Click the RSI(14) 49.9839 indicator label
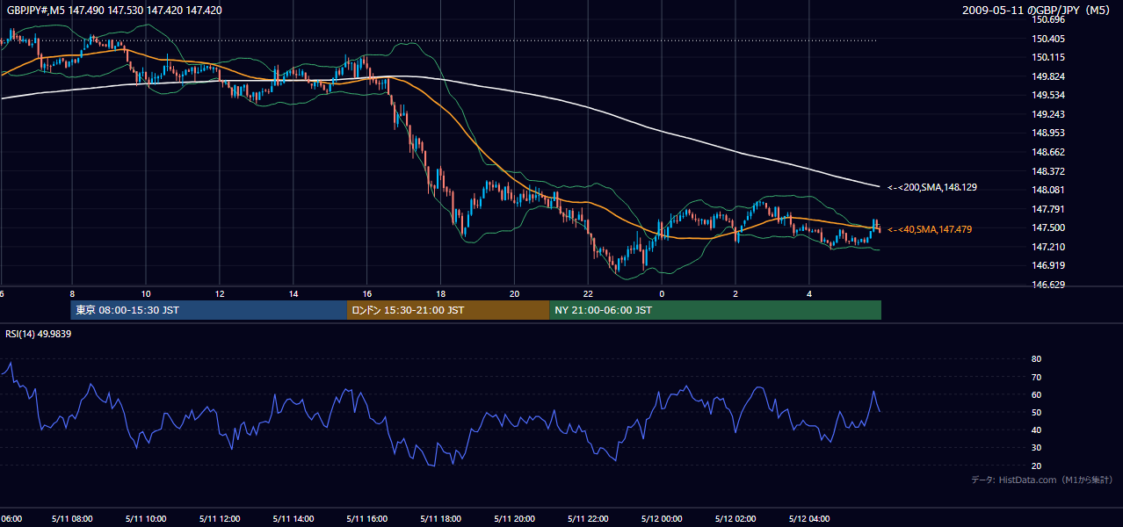The height and width of the screenshot is (527, 1123). (x=38, y=334)
